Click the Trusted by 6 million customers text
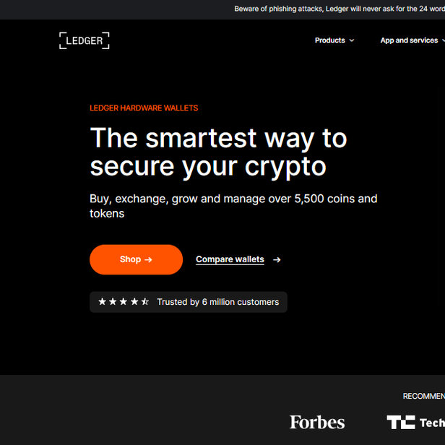Screen dimensions: 445x445 [x=217, y=302]
